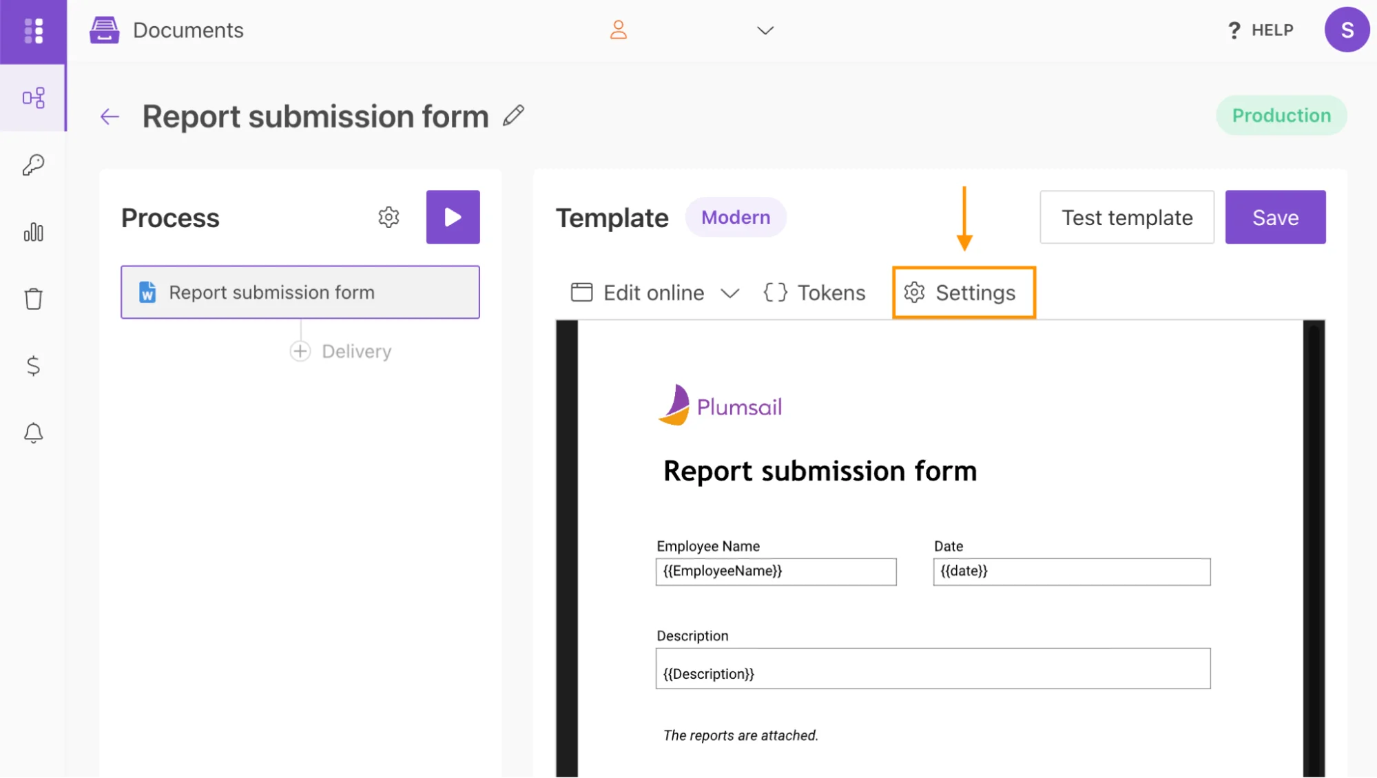Click the Plumsail logo in document preview
The image size is (1377, 778).
pyautogui.click(x=721, y=406)
